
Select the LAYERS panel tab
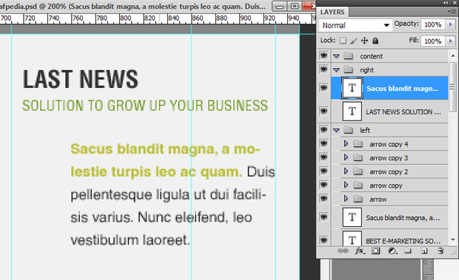tap(332, 12)
